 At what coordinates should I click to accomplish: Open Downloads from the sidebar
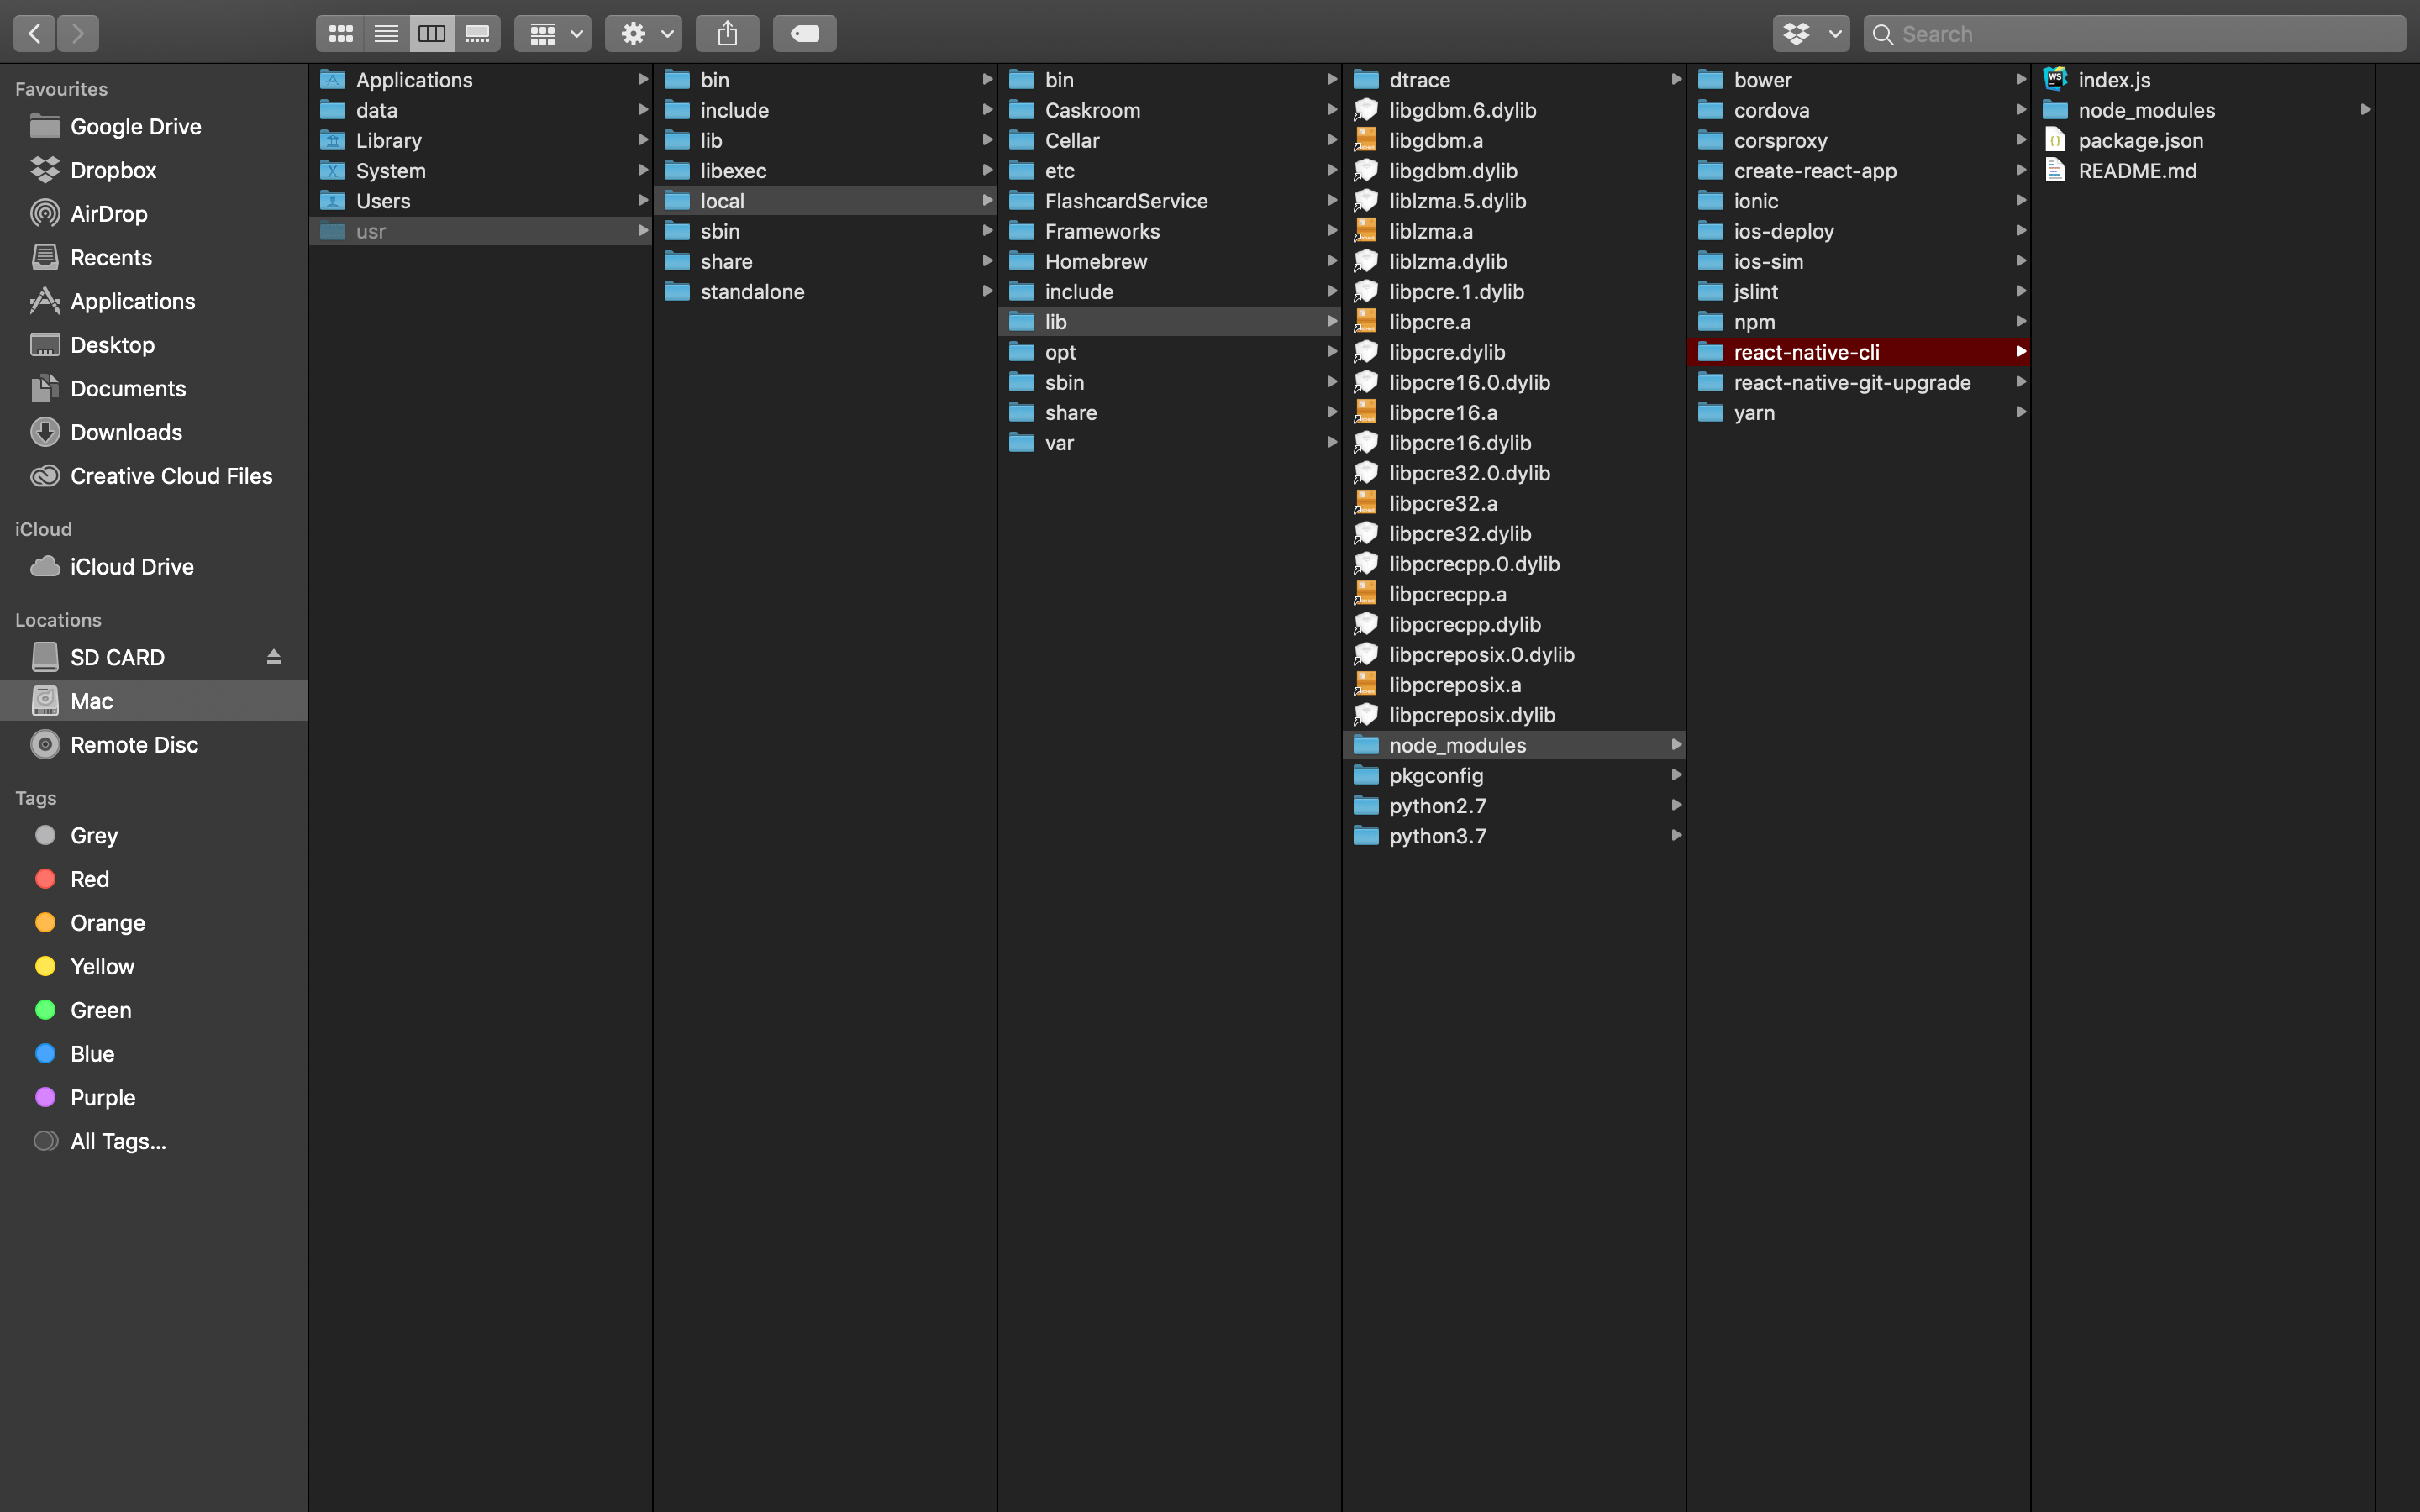126,432
